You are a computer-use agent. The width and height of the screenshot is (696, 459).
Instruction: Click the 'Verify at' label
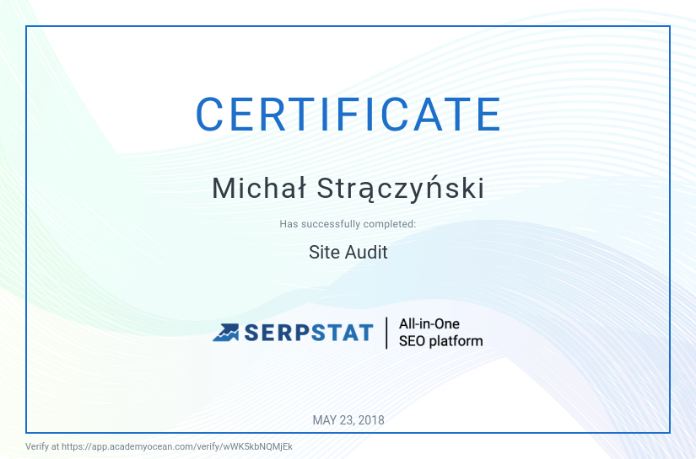[42, 446]
